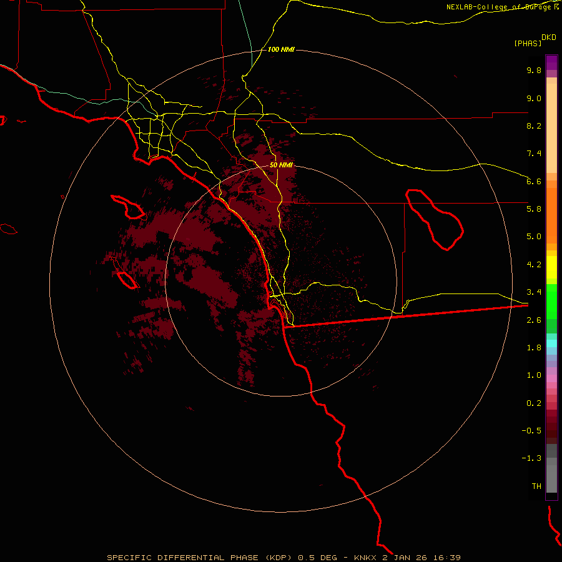The image size is (562, 562).
Task: Select the 5.0 scale value
Action: click(534, 237)
